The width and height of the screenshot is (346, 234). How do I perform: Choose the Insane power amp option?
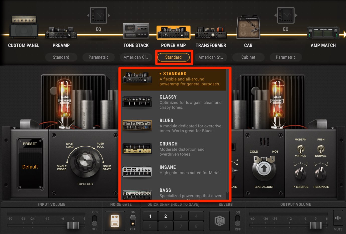coord(174,172)
